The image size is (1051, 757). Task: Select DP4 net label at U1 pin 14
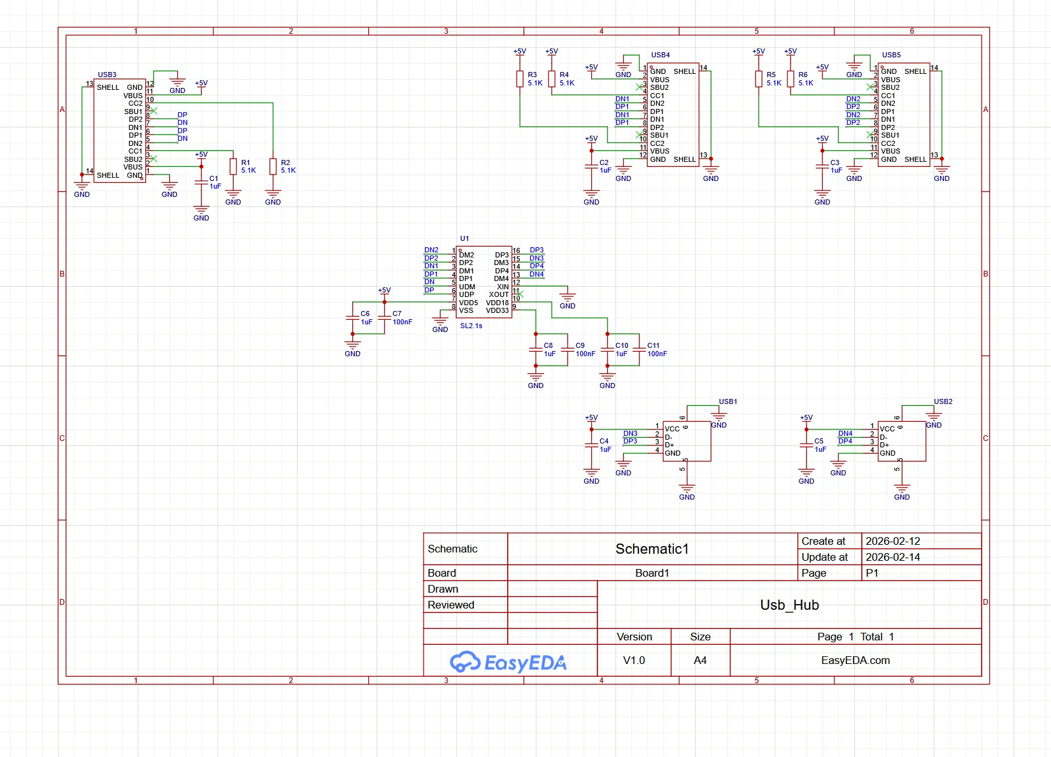tap(536, 266)
